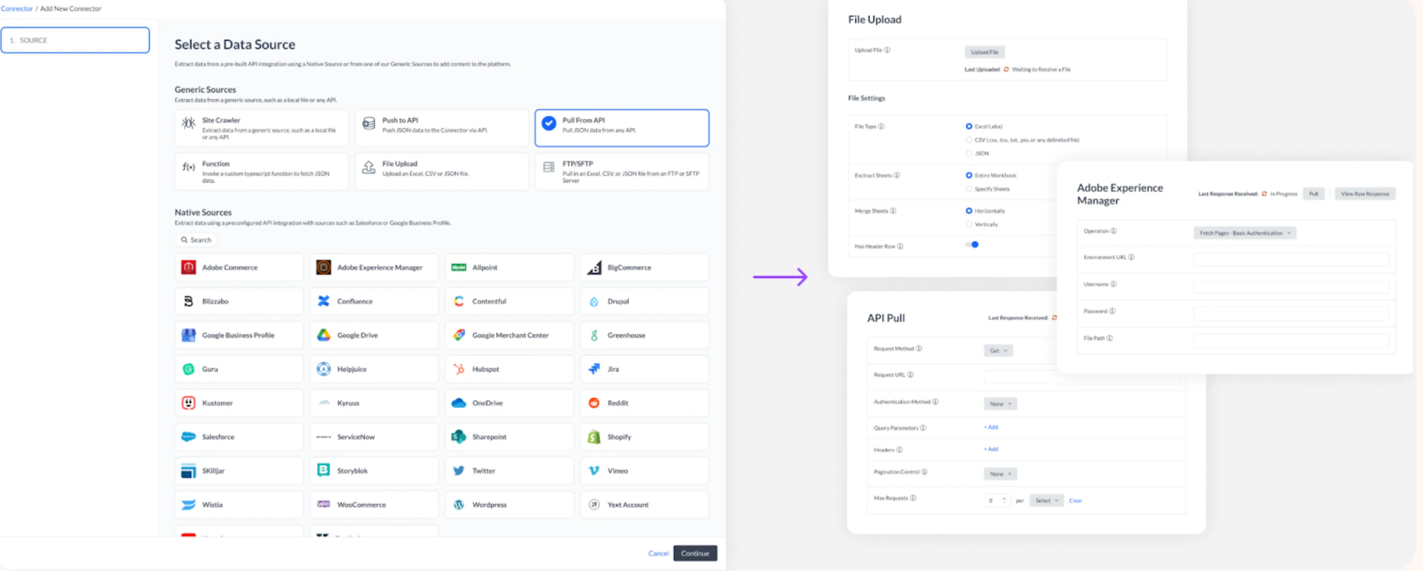Image resolution: width=1423 pixels, height=571 pixels.
Task: Click the Pull button
Action: [1314, 194]
